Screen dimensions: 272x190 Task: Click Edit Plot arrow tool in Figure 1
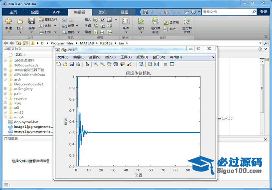[x=87, y=64]
